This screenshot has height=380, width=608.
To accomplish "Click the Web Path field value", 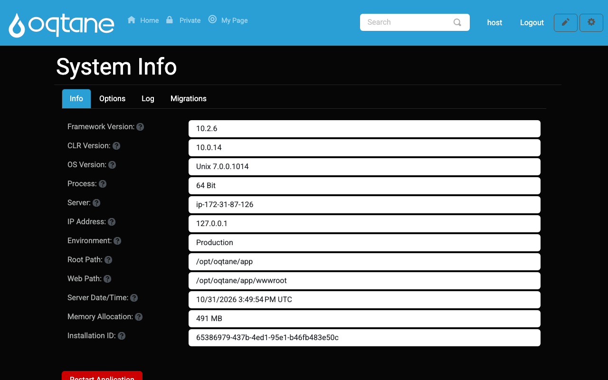I will [364, 281].
